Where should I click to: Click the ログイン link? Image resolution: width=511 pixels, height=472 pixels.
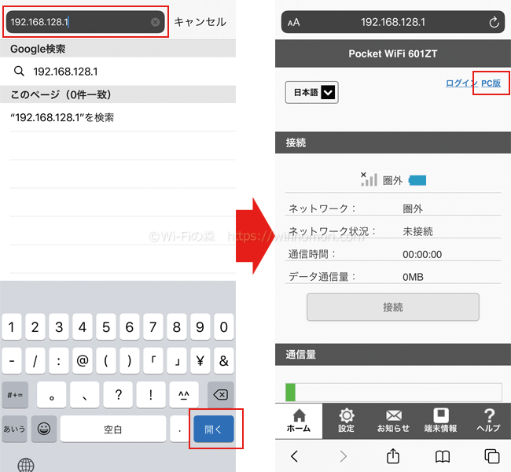(x=461, y=83)
